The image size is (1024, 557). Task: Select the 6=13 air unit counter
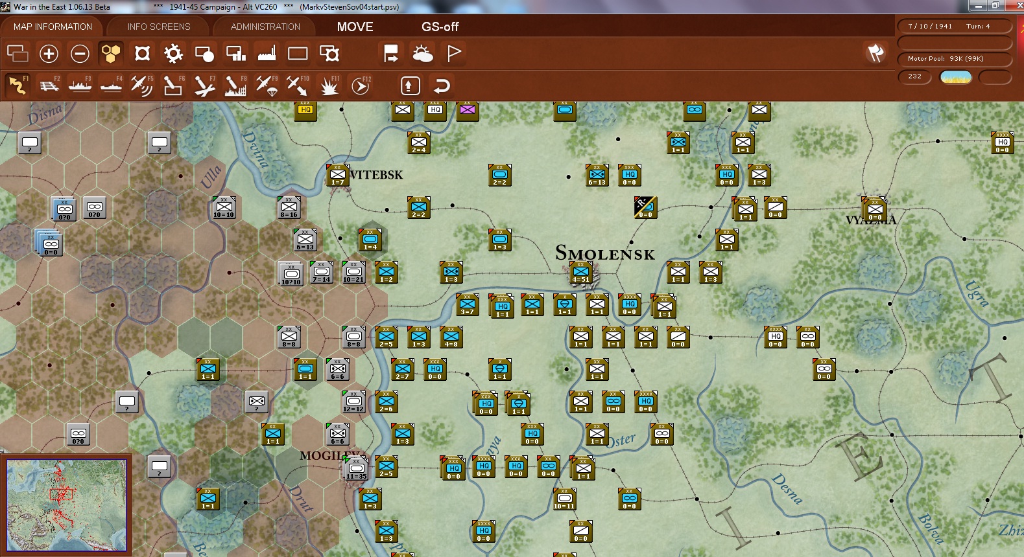click(x=597, y=176)
